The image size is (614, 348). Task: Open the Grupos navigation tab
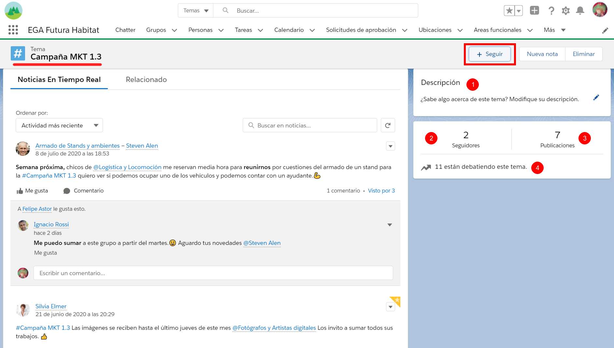pyautogui.click(x=156, y=30)
